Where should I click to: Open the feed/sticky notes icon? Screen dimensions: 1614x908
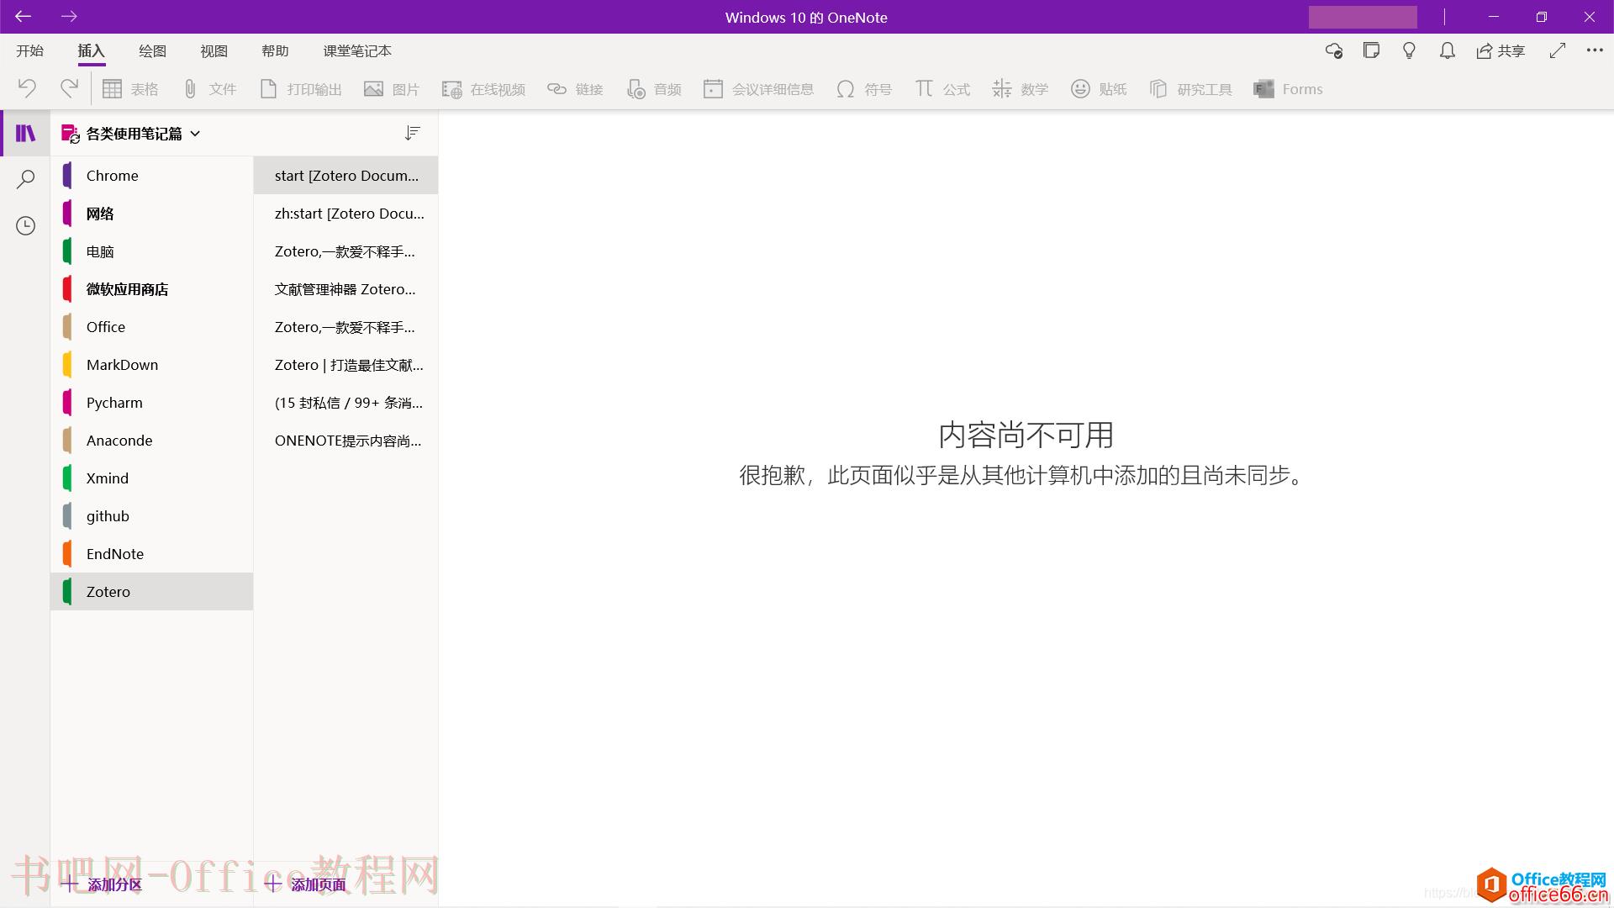click(1371, 51)
